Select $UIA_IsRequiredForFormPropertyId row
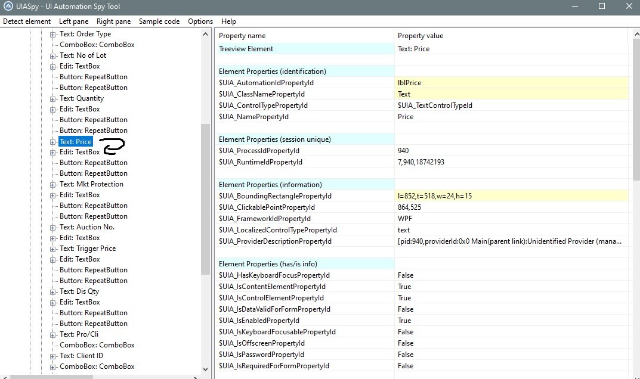Viewport: 640px width, 379px height. 422,366
